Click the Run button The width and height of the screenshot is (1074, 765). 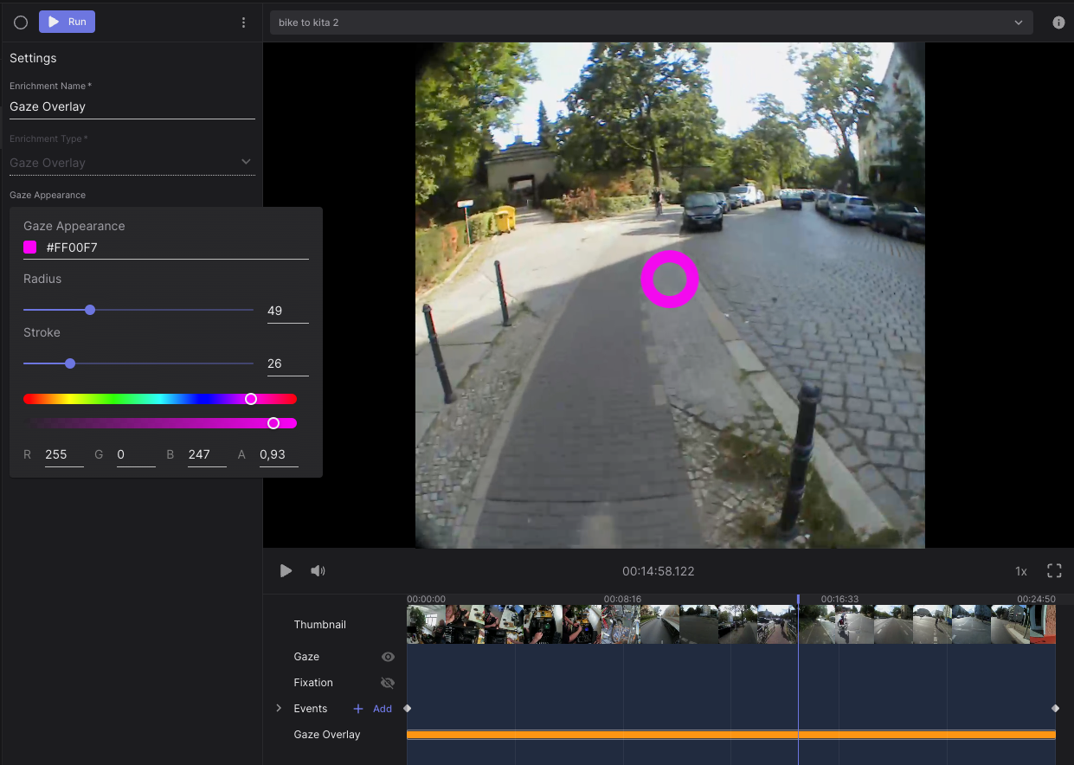(x=67, y=22)
